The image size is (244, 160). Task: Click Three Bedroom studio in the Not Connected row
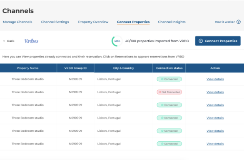click(x=28, y=92)
